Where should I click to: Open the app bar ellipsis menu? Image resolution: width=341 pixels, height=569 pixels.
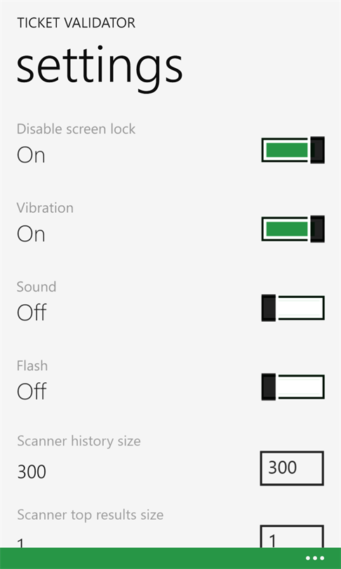click(x=314, y=558)
